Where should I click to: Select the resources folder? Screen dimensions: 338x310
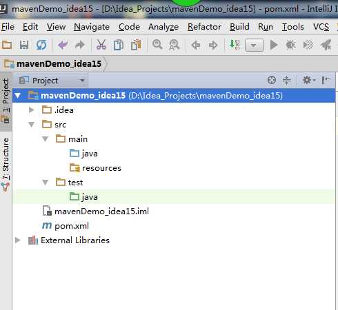point(95,168)
